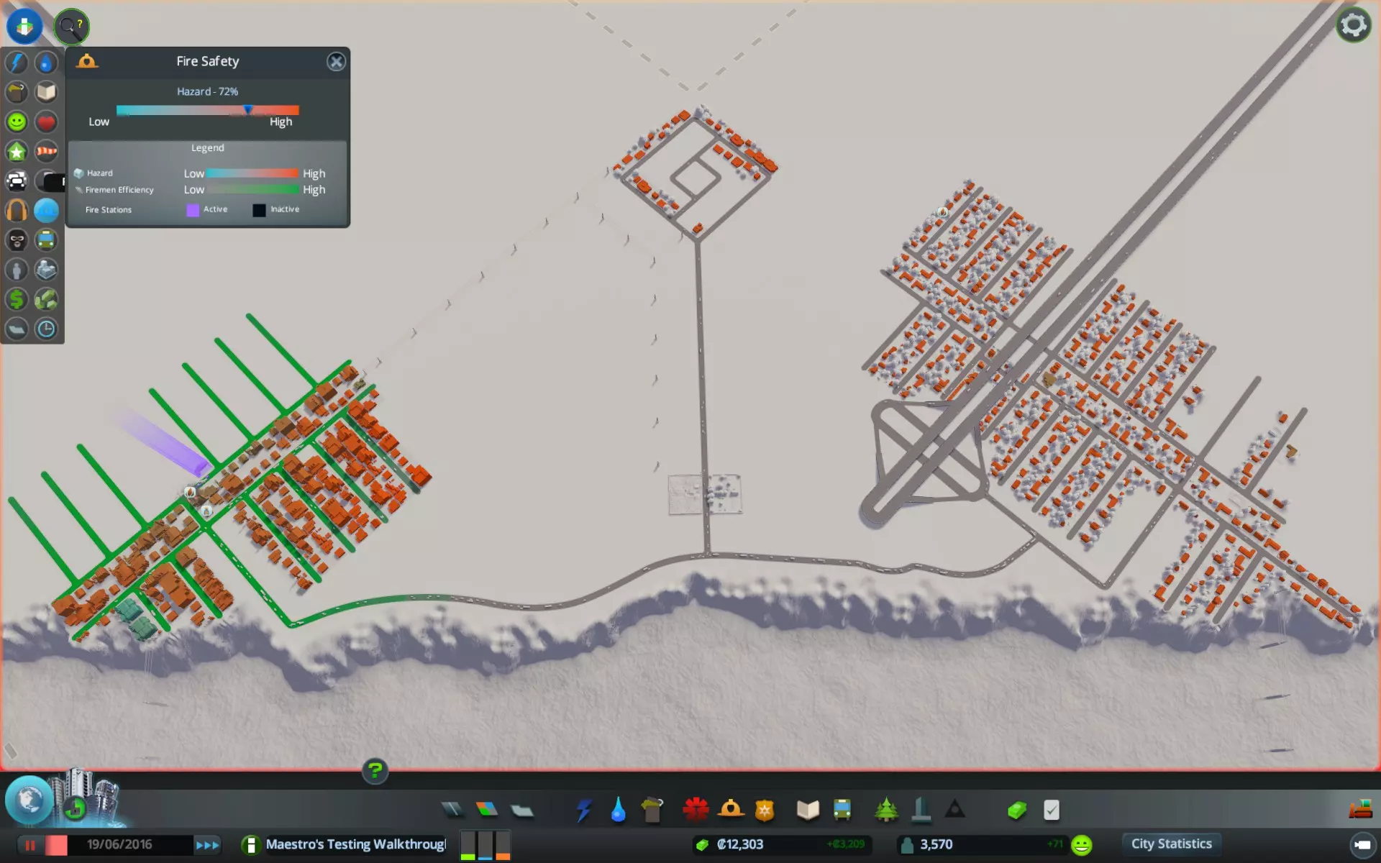Open the Roads build menu
Viewport: 1381px width, 863px height.
point(452,810)
